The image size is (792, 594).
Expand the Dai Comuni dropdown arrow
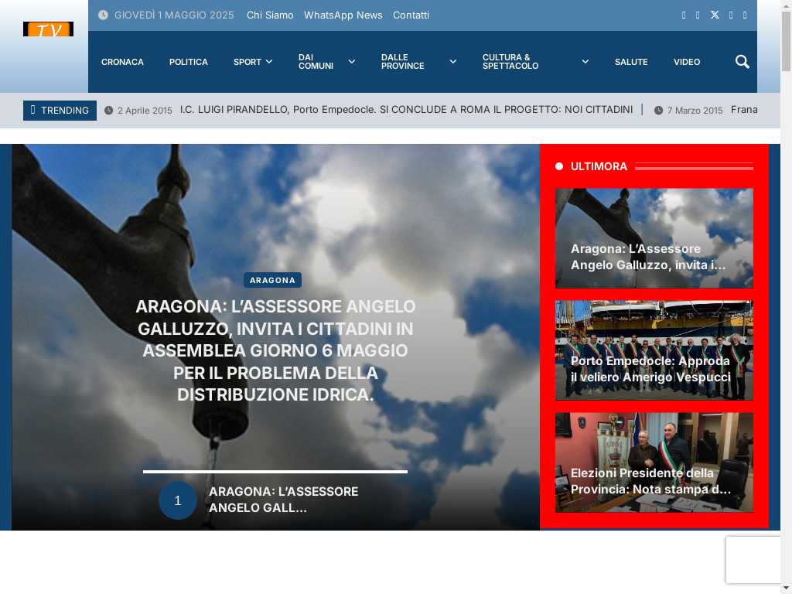click(352, 62)
